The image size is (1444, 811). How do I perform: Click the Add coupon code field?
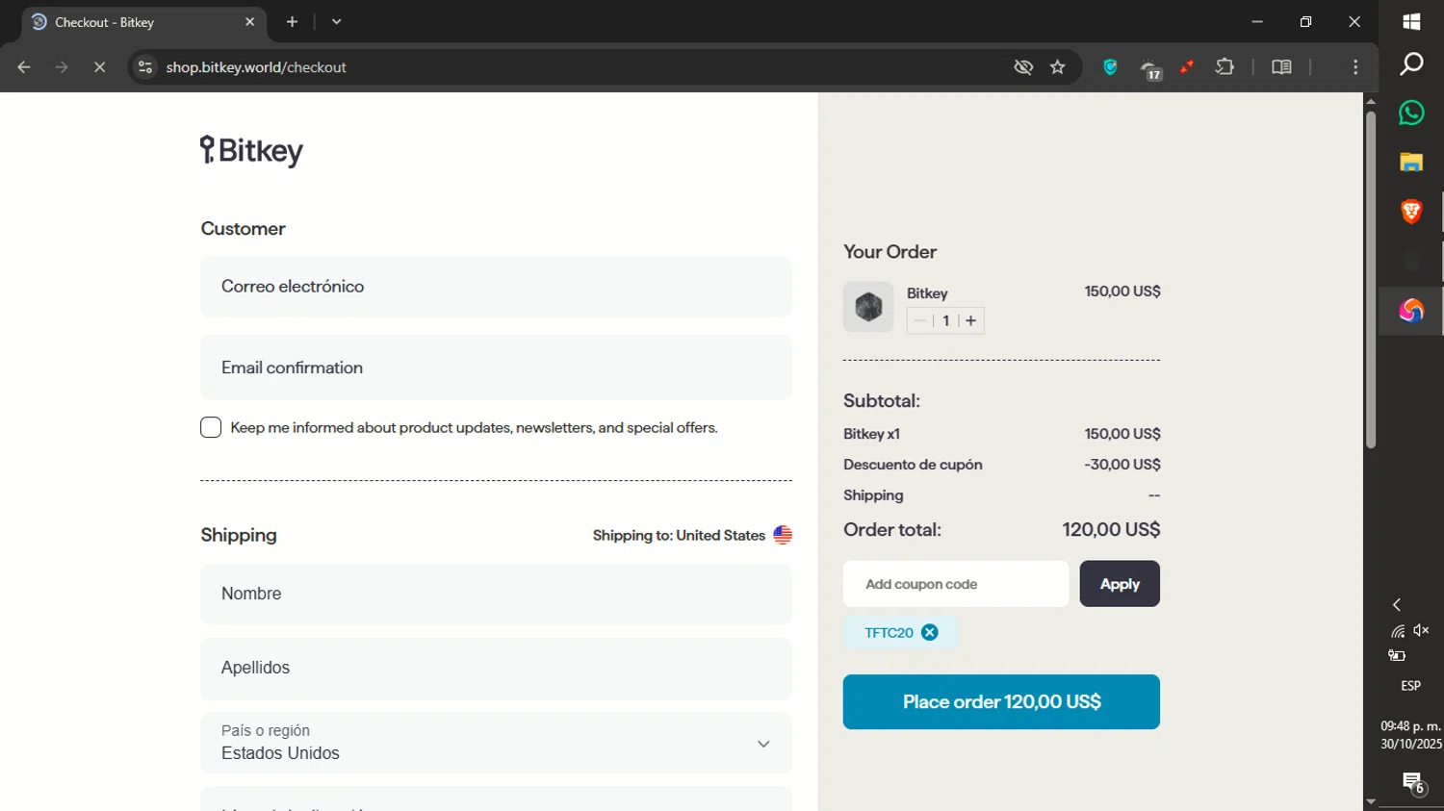pyautogui.click(x=956, y=584)
